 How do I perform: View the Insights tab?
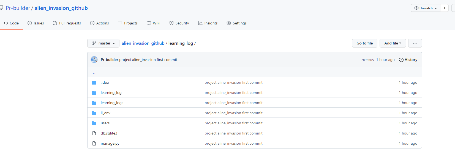tap(208, 23)
